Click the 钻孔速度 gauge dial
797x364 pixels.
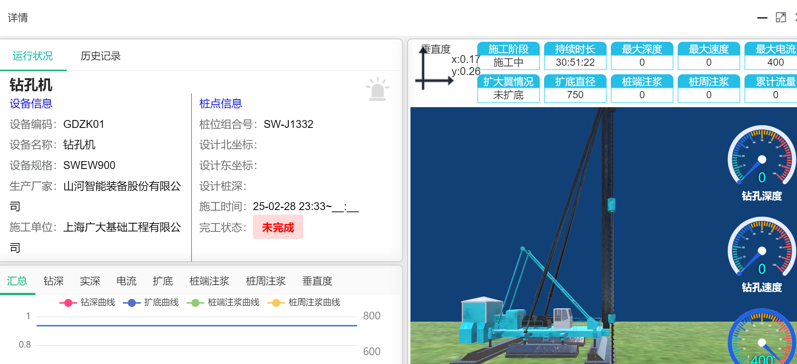click(x=762, y=248)
